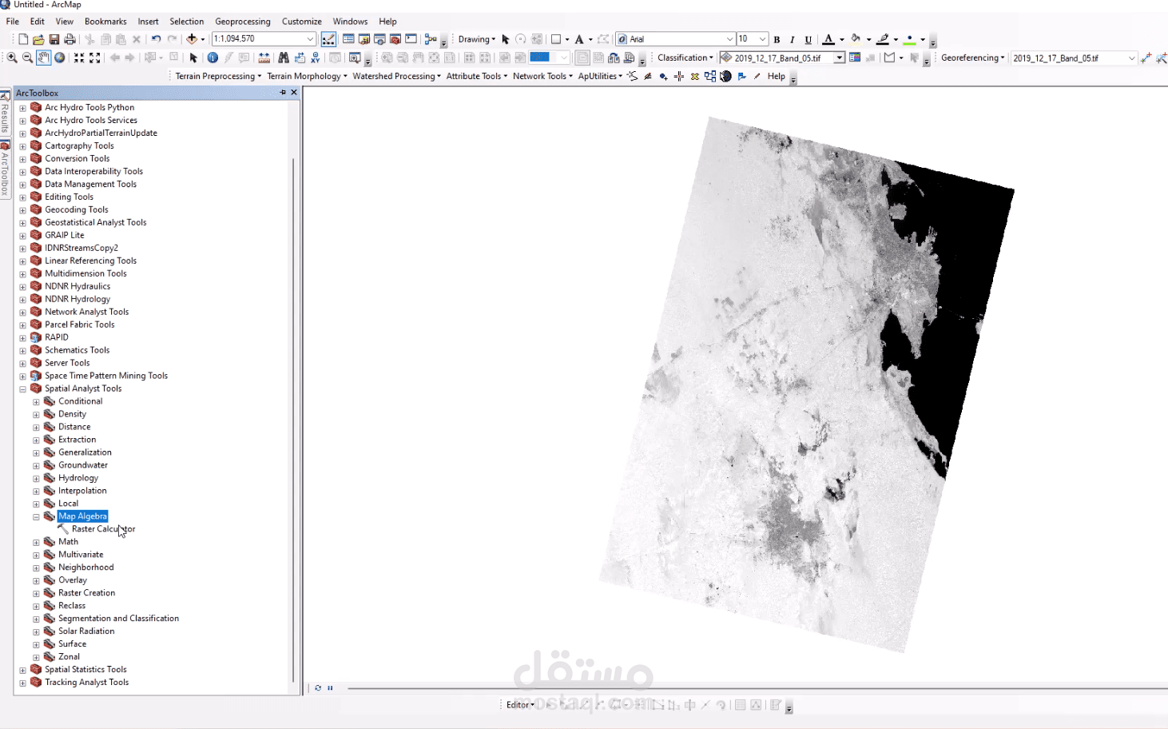
Task: Activate the Pan hand tool
Action: click(x=43, y=58)
